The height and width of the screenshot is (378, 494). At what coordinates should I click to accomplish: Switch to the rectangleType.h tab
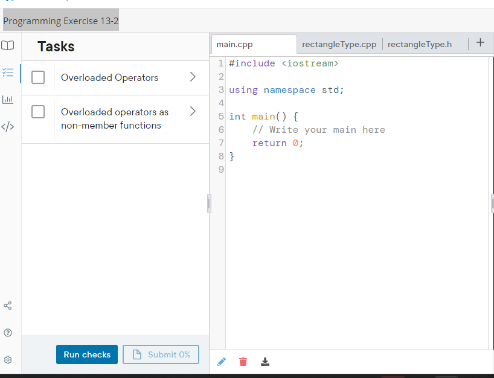click(420, 45)
